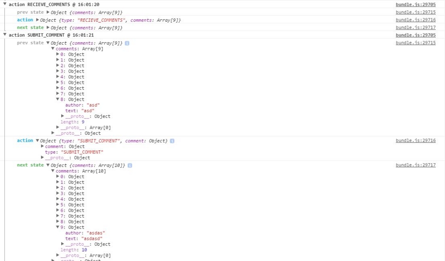Click the "action SUBMIT_COMMENT @ 16:01:21" header
This screenshot has width=445, height=261.
(51, 35)
